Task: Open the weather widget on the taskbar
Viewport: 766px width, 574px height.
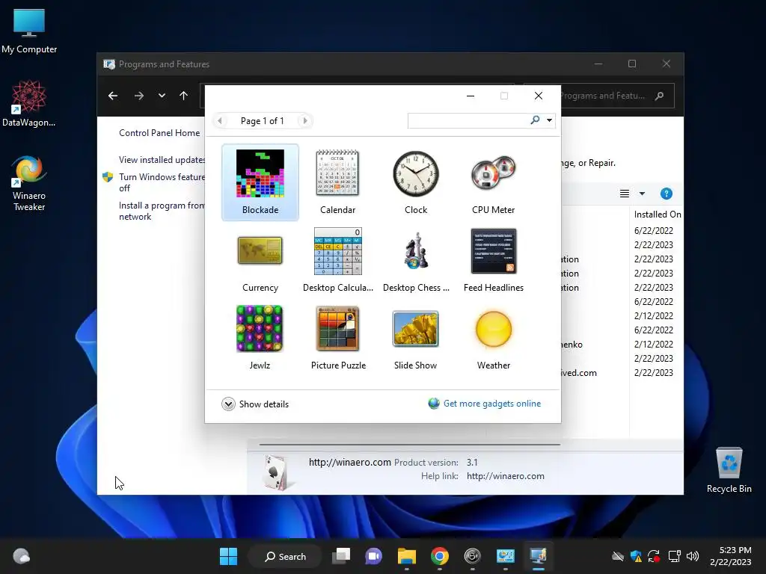Action: (x=21, y=556)
